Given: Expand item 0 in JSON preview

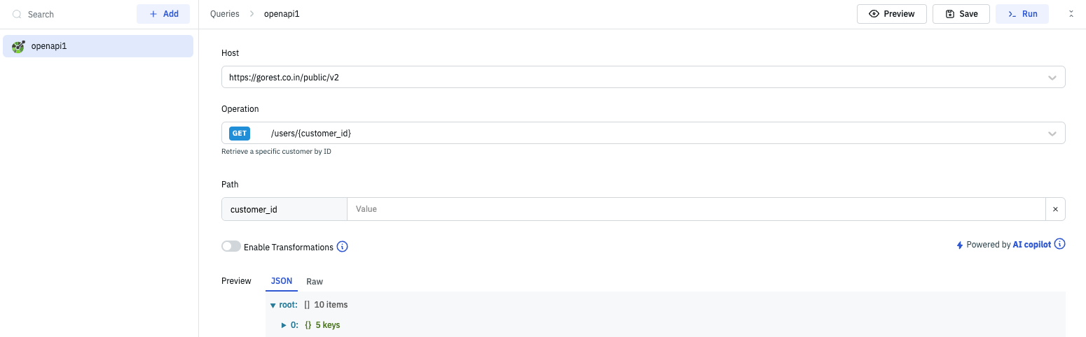Looking at the screenshot, I should 284,325.
